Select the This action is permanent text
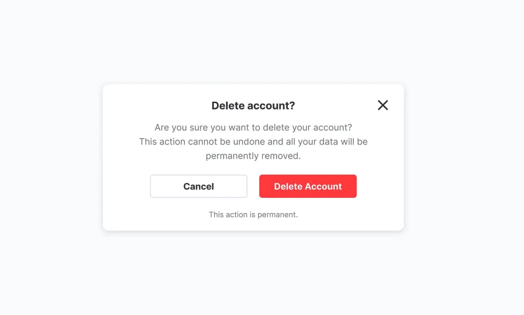Viewport: 524px width, 315px height. 253,214
